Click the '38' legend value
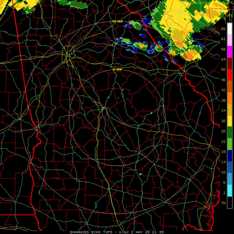The width and height of the screenshot is (234, 234). point(223,100)
